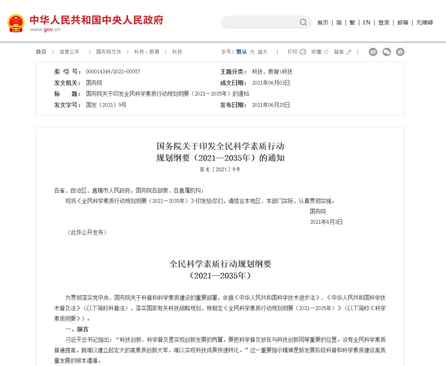Image resolution: width=446 pixels, height=366 pixels.
Task: Enable 无障碍 accessibility mode
Action: click(x=424, y=22)
